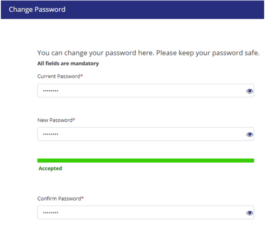Reveal the New Password using eye icon

pos(250,134)
